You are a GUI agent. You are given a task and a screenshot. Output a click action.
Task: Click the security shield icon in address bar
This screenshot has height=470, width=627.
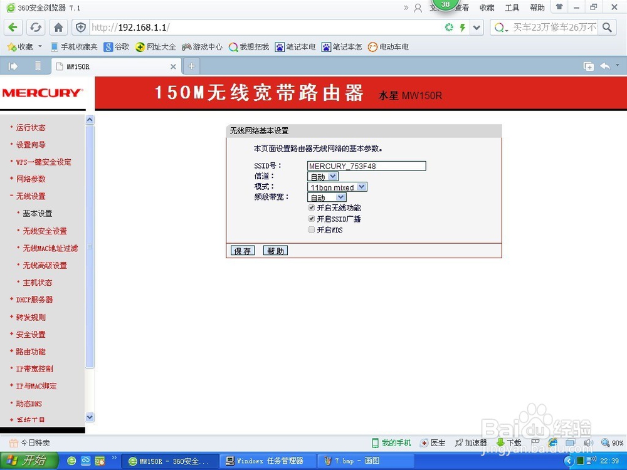(81, 27)
